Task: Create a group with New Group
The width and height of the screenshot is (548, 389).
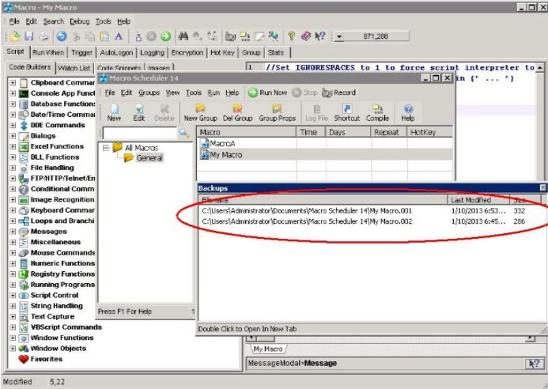Action: tap(200, 112)
